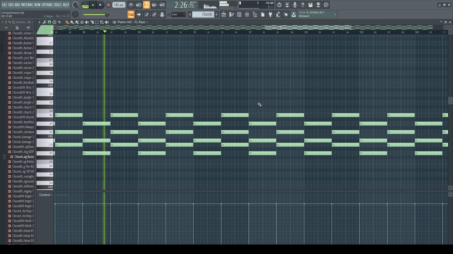Image resolution: width=453 pixels, height=254 pixels.
Task: Open the playlist view icon
Action: click(x=224, y=14)
